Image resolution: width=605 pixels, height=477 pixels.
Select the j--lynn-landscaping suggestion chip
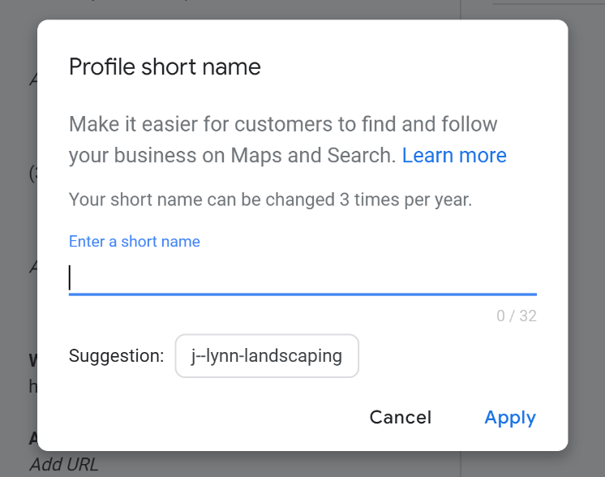[267, 356]
